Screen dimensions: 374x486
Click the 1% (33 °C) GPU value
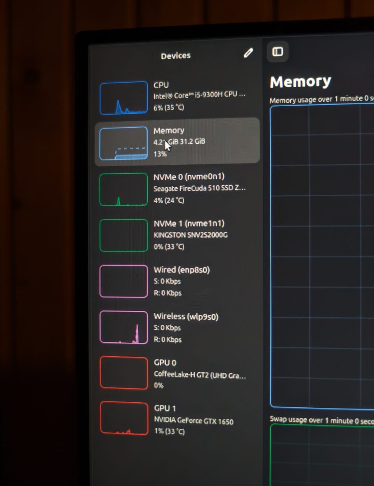(x=169, y=431)
